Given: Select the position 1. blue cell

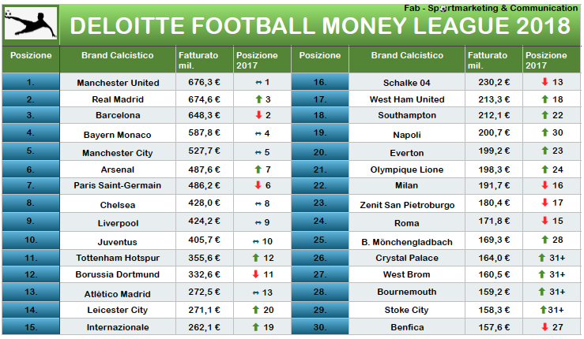Looking at the screenshot, I should tap(31, 81).
